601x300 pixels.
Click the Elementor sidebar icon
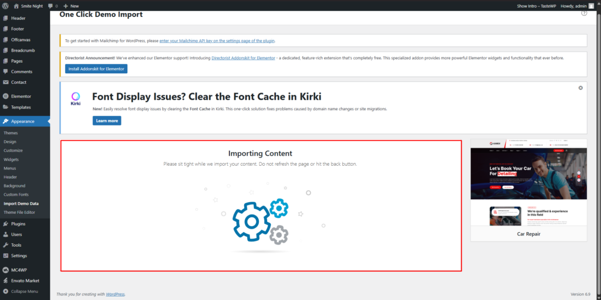pos(5,96)
